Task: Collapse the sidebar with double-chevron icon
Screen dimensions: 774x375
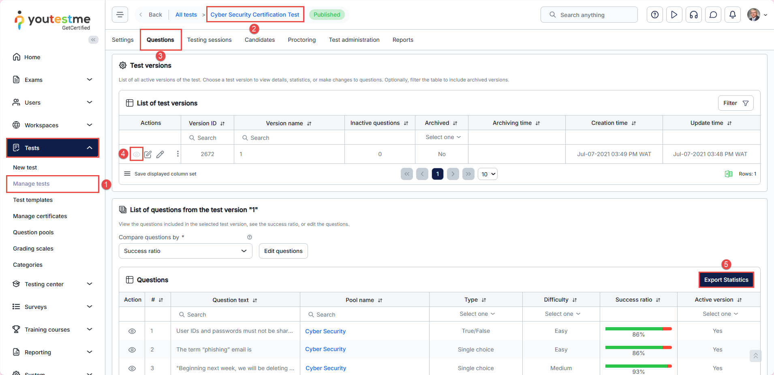Action: [93, 40]
